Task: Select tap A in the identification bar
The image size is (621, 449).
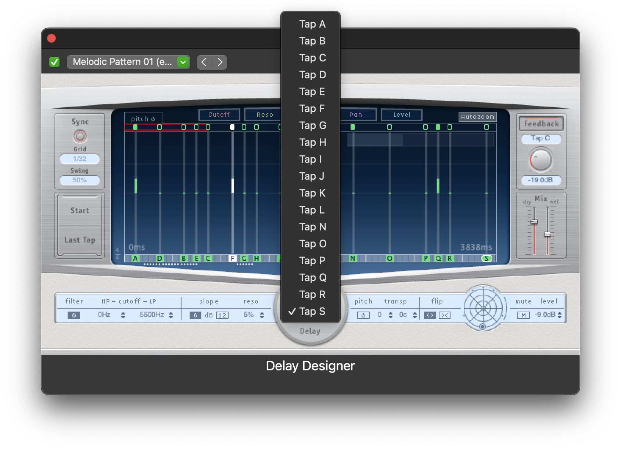Action: pos(135,258)
